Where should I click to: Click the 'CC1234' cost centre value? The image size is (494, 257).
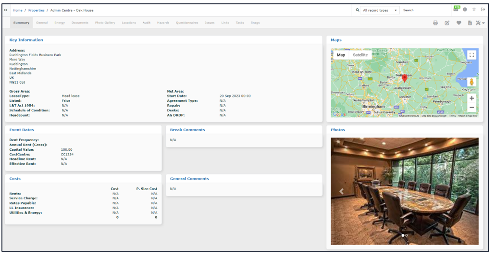tap(67, 154)
